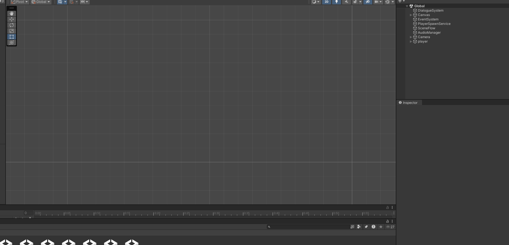Open the Pivot handle position dropdown
Screen dimensions: 509x245
(x=19, y=2)
